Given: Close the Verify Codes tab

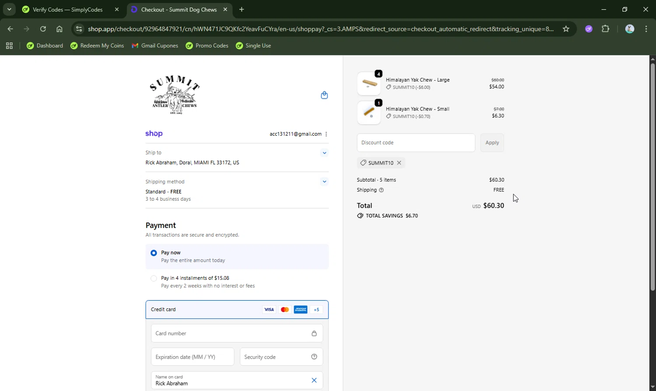Looking at the screenshot, I should pyautogui.click(x=117, y=9).
